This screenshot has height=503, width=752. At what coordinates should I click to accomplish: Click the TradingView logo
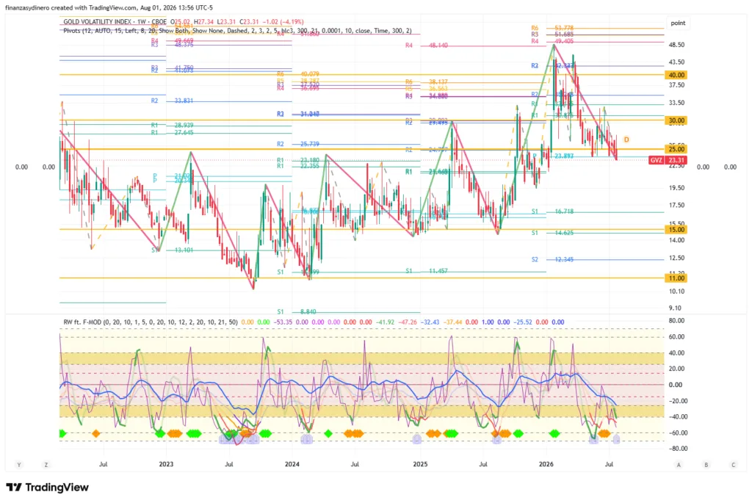click(x=48, y=487)
